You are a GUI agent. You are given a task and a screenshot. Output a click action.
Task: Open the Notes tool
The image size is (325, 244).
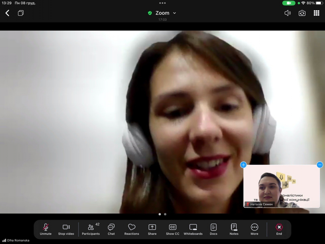click(234, 229)
